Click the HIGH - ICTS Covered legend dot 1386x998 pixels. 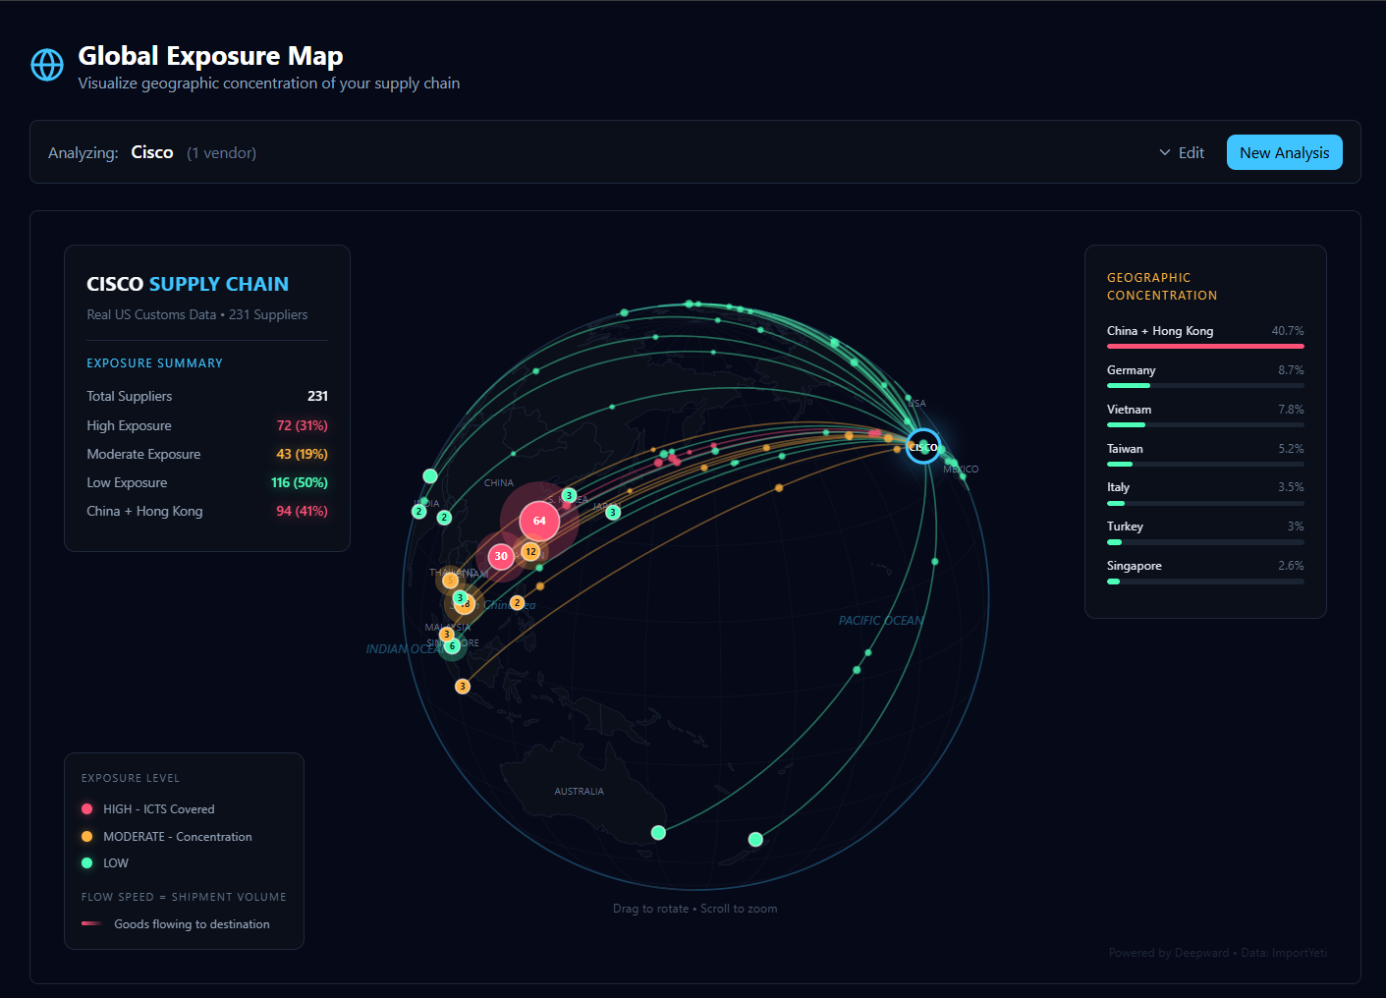pyautogui.click(x=86, y=808)
